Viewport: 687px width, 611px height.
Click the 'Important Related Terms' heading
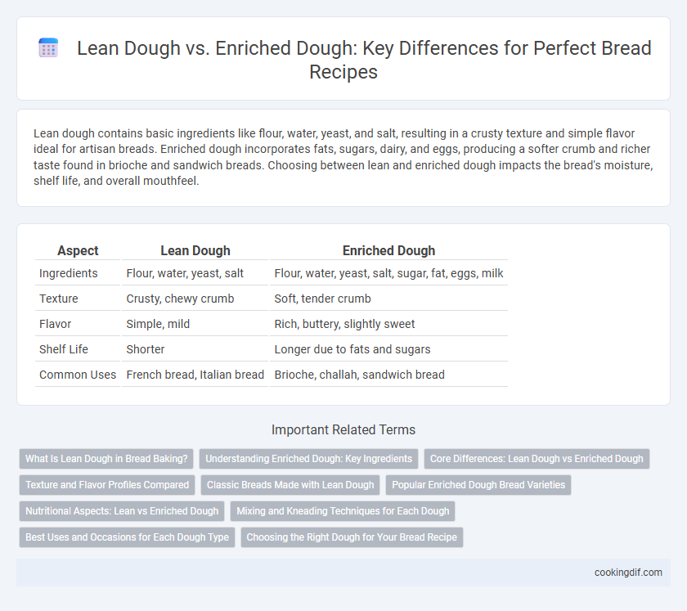[x=343, y=429]
